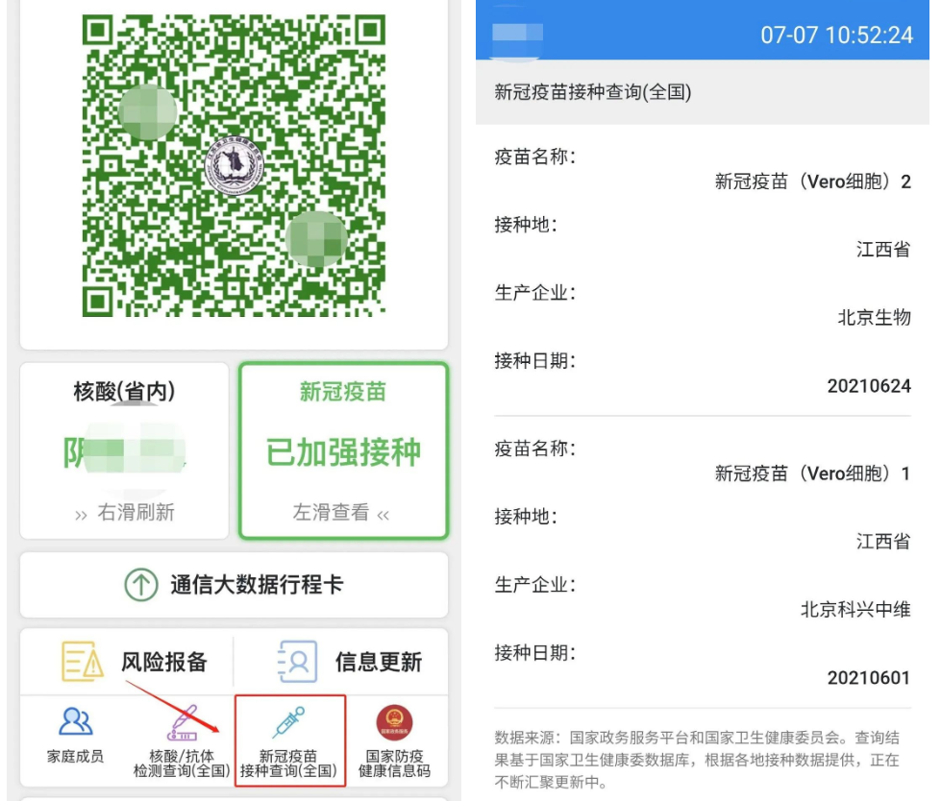
Task: Click the 信息更新 profile icon
Action: pos(296,662)
